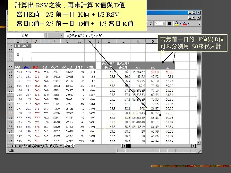231x173 pixels.
Task: Select red K value 50.00 in row 21
Action: point(153,72)
